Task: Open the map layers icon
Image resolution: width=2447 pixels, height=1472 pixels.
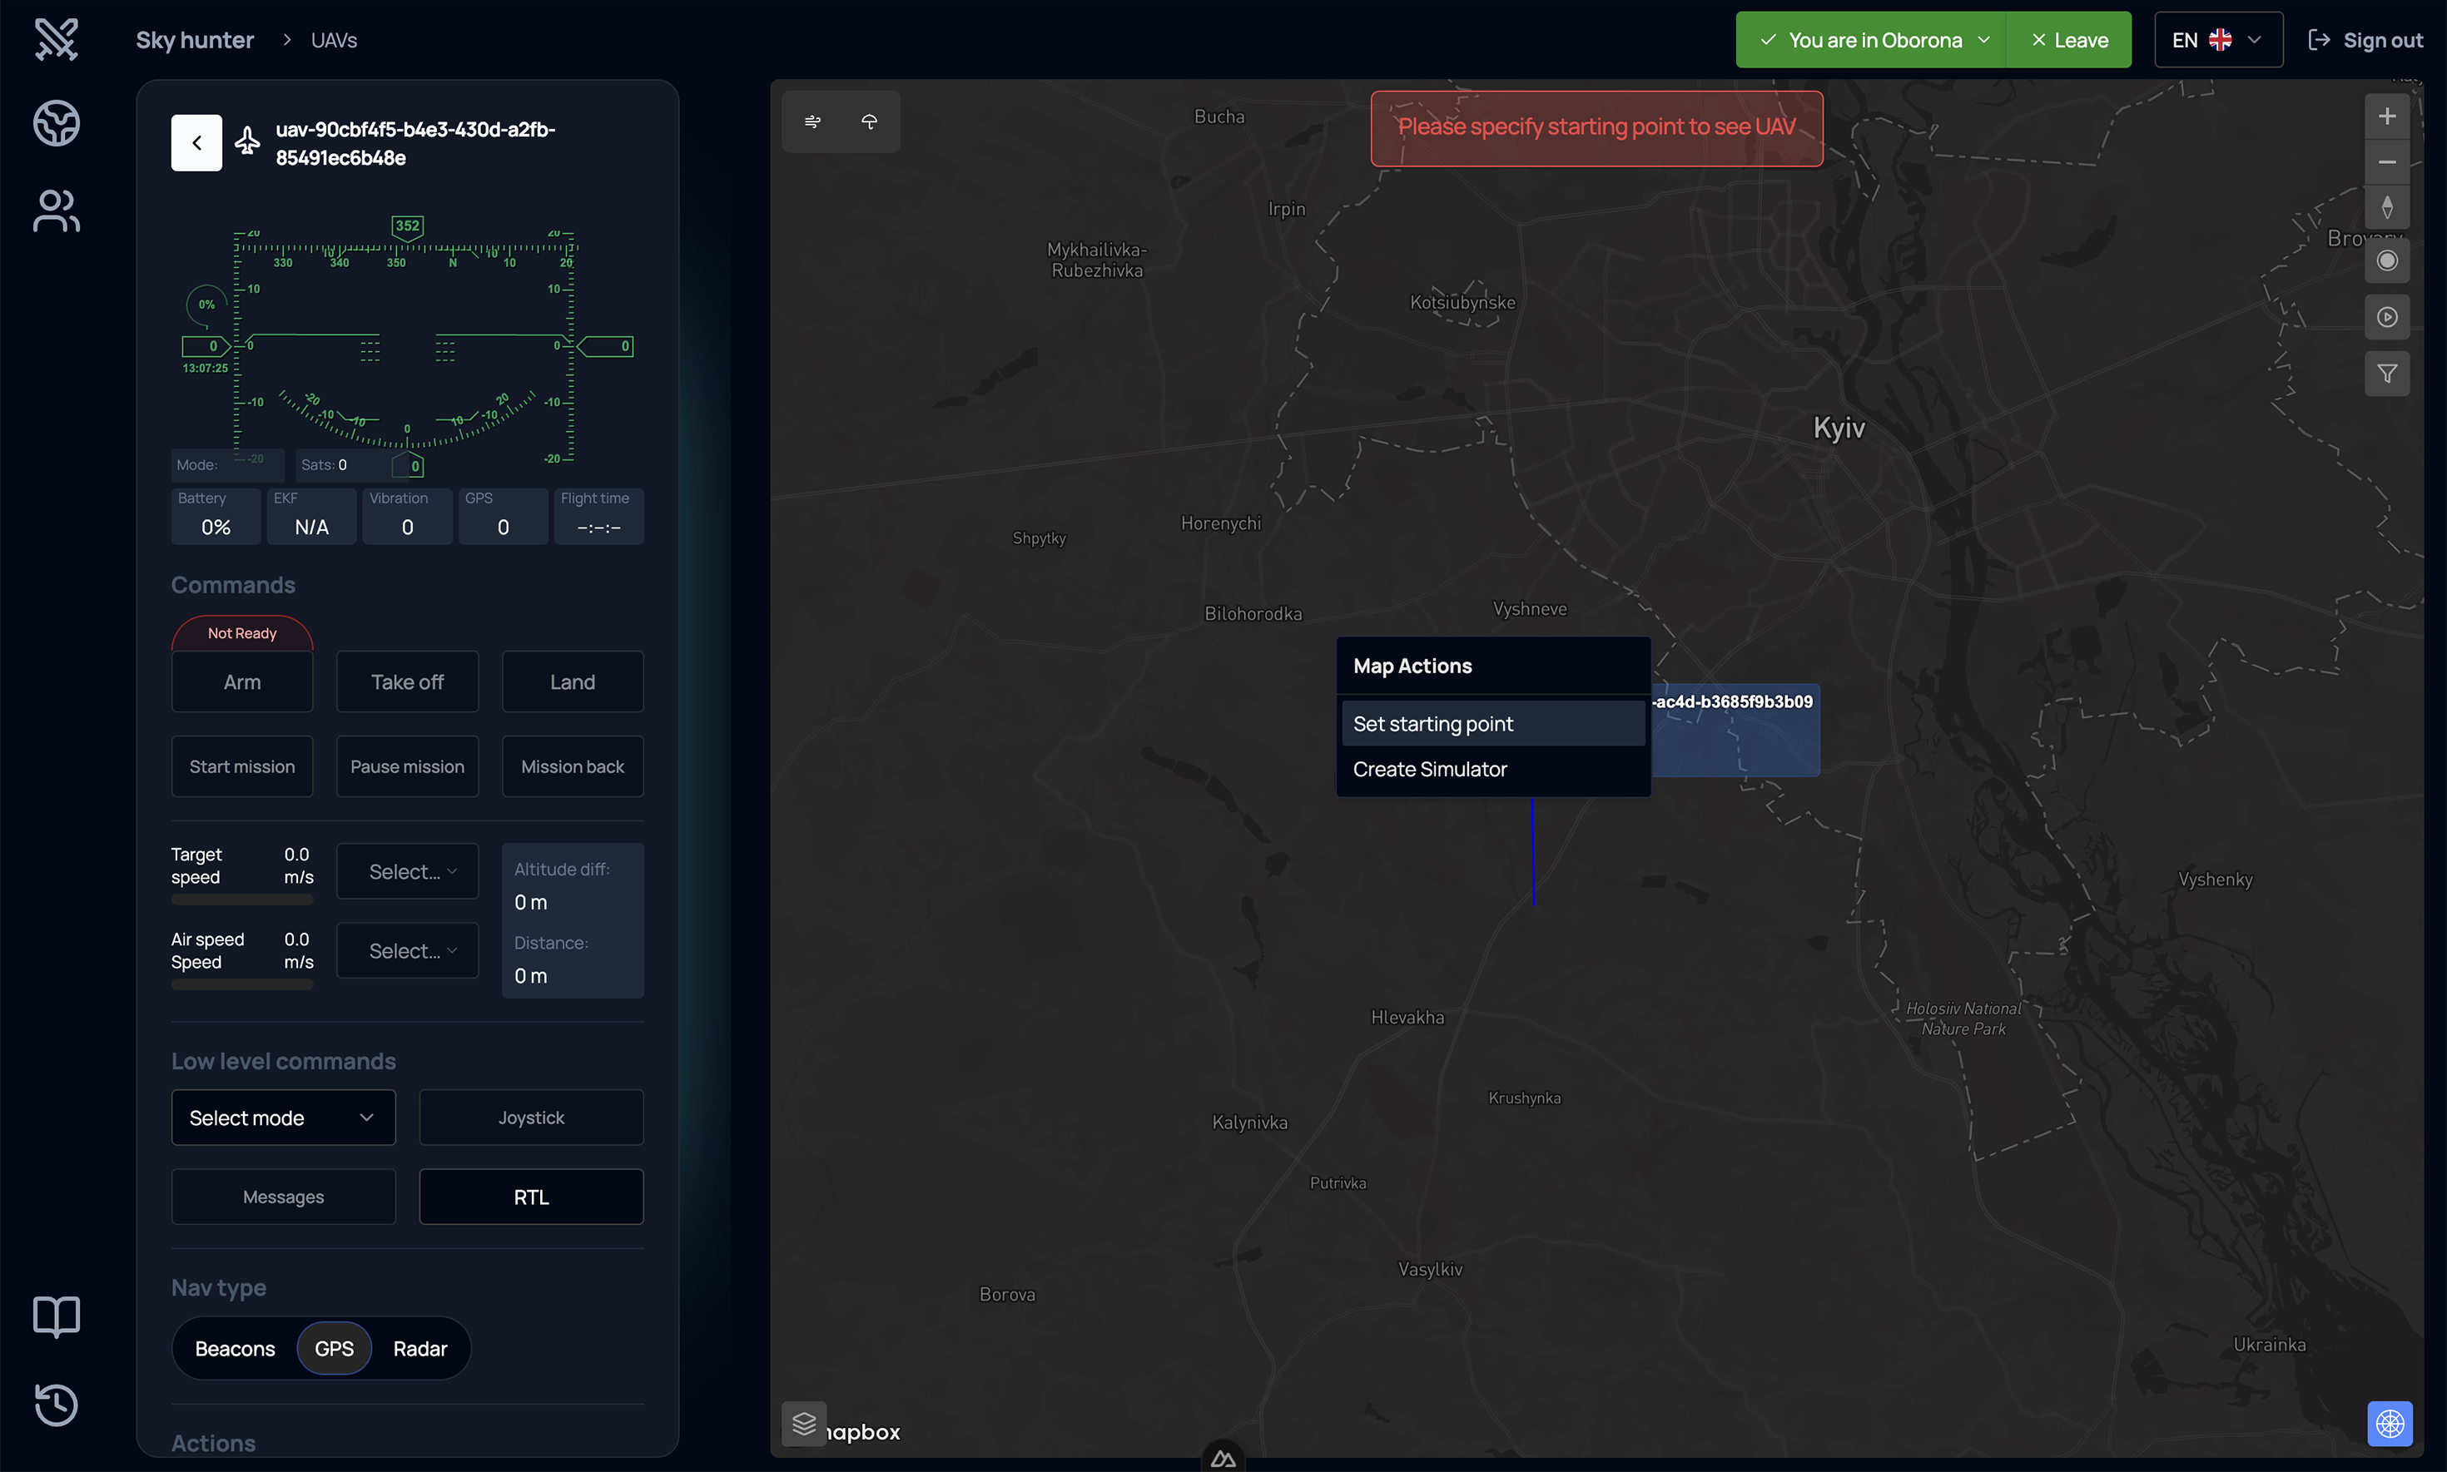Action: pos(803,1424)
